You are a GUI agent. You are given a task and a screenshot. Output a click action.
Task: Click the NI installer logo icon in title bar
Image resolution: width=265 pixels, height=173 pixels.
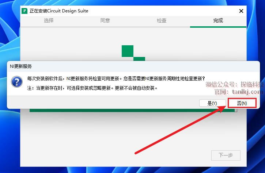(24, 11)
